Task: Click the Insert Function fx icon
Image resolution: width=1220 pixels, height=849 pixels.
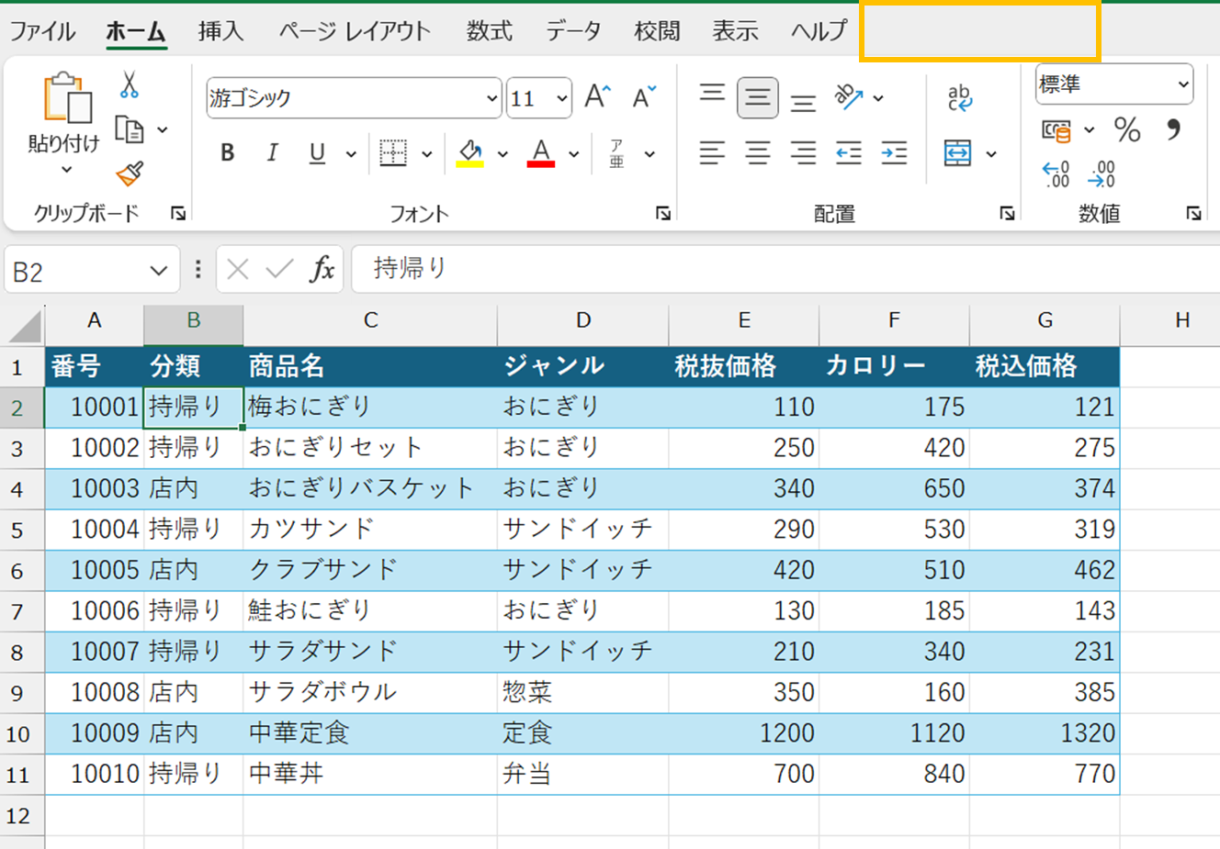Action: pyautogui.click(x=322, y=270)
